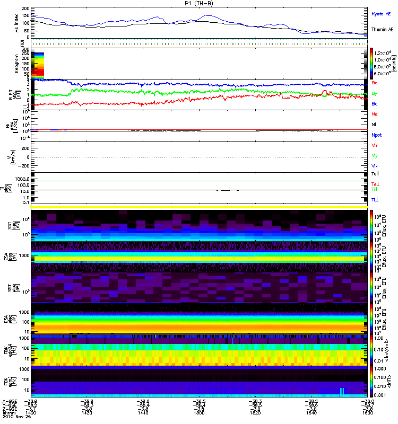Click the 1000.0 tick on Ti axis
398x424 pixels.
point(22,179)
